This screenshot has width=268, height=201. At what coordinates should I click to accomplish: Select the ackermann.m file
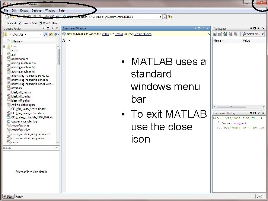click(x=20, y=59)
